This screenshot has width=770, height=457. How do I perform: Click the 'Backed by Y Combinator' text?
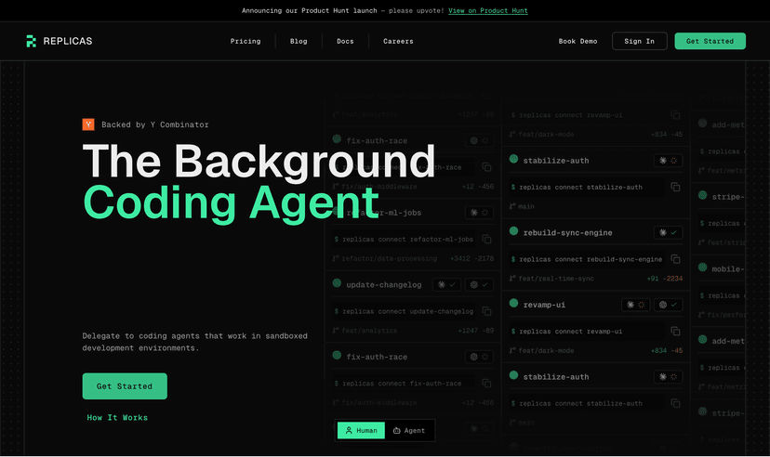point(155,124)
